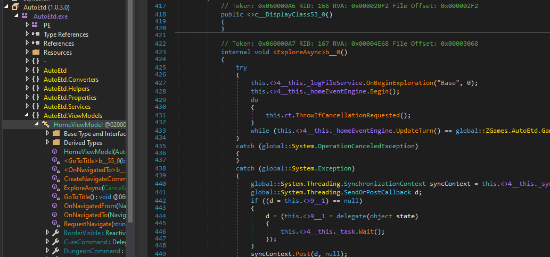550x257 pixels.
Task: Click the Resources folder icon
Action: (36, 53)
